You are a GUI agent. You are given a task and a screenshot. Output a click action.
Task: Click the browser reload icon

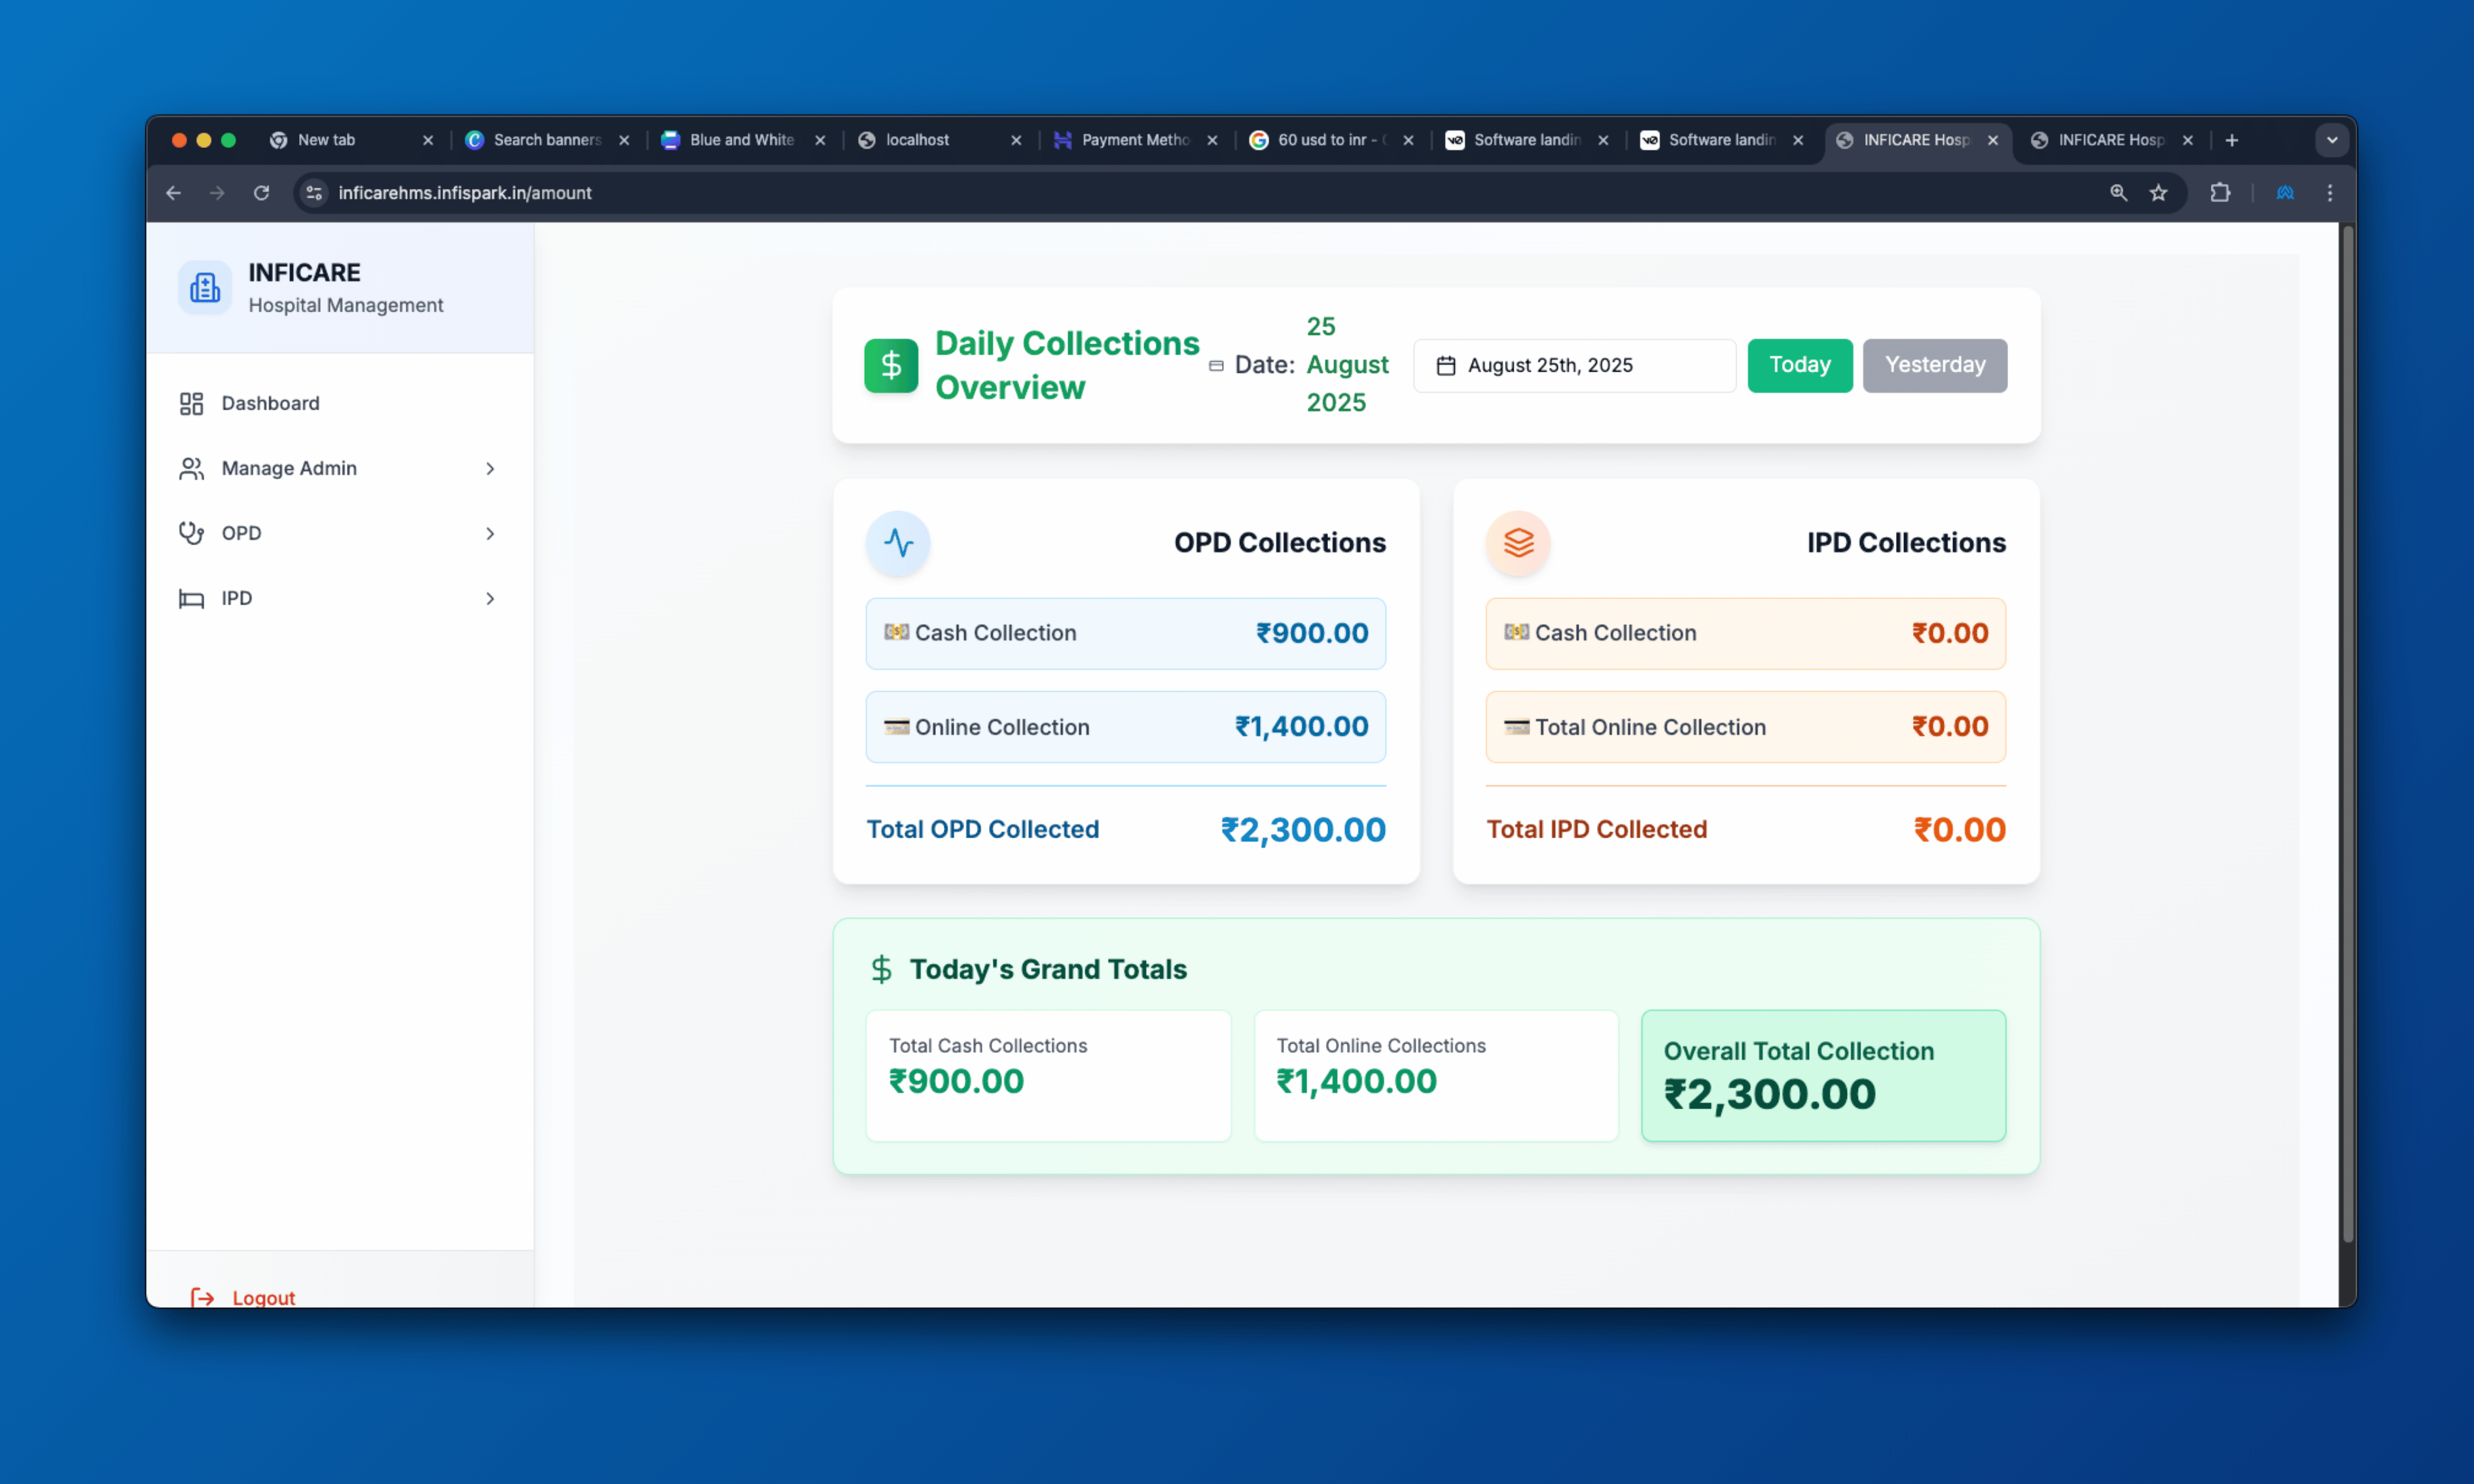pyautogui.click(x=262, y=193)
